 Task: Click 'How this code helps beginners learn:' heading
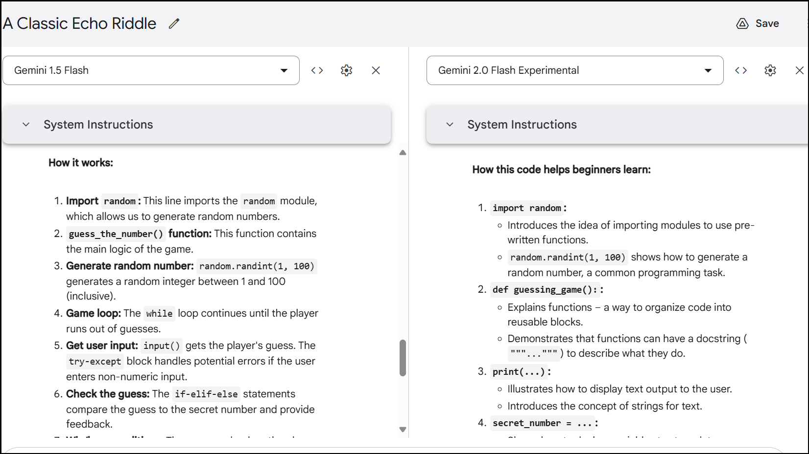(562, 170)
